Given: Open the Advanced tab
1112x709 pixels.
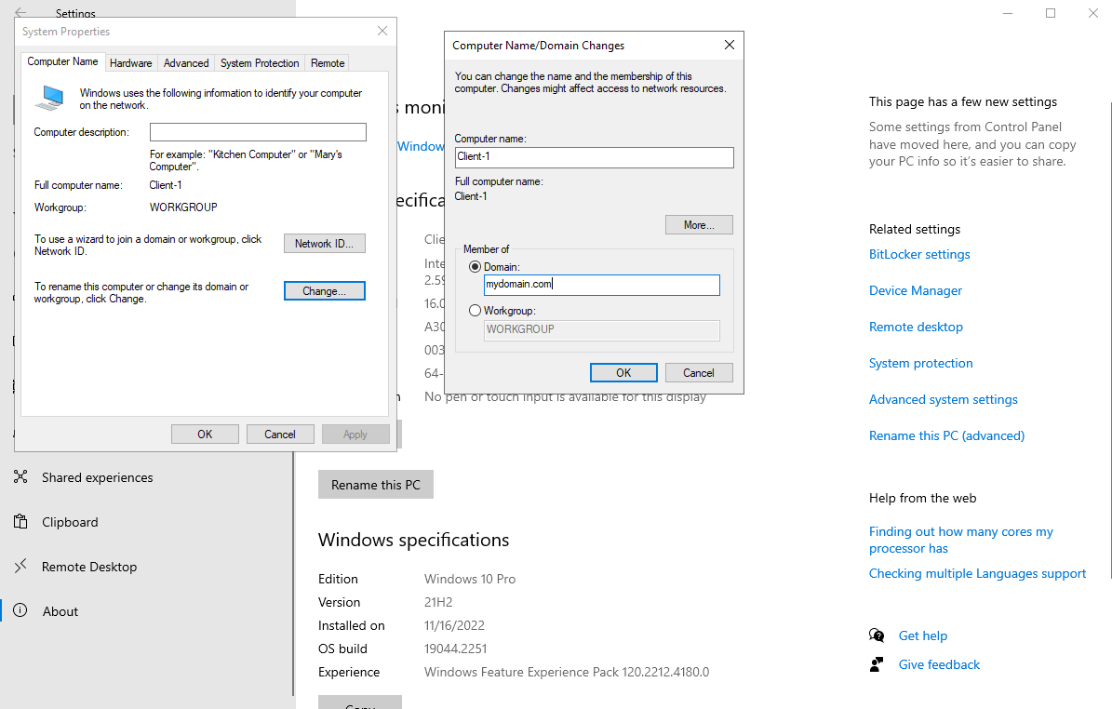Looking at the screenshot, I should tap(186, 63).
